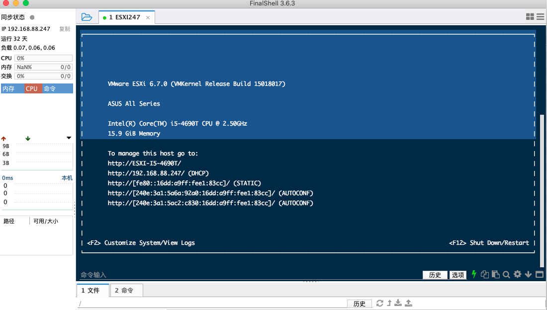Image resolution: width=547 pixels, height=310 pixels.
Task: Focus the 命令输入 command input field
Action: 250,275
